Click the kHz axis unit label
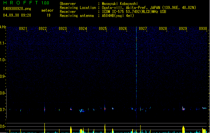This screenshot has width=210, height=133. tap(3, 27)
